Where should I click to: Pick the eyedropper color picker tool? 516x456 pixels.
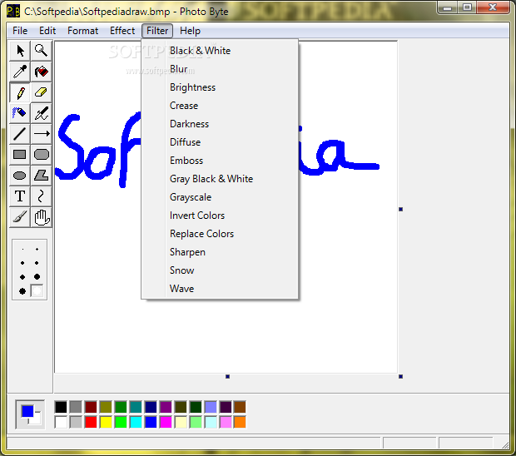tap(20, 72)
